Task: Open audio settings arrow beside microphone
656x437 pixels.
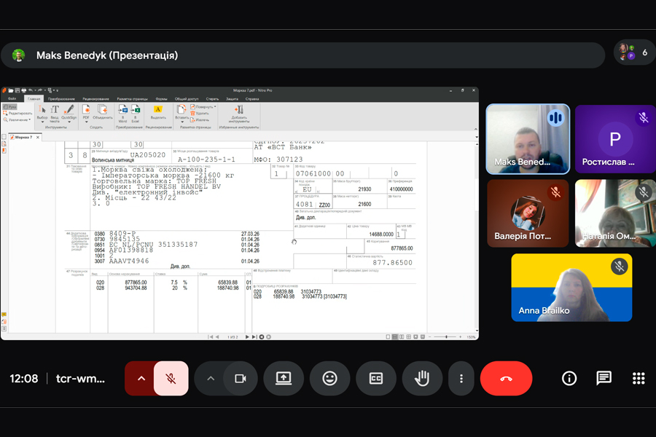Action: (141, 379)
